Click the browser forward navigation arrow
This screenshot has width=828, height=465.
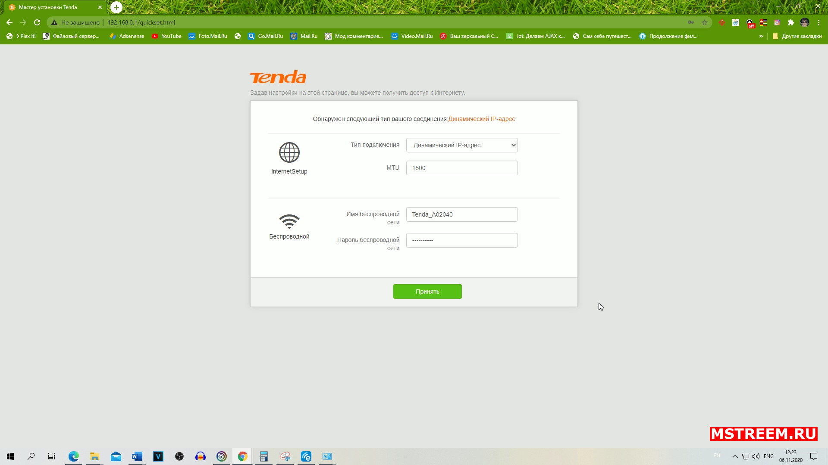23,22
